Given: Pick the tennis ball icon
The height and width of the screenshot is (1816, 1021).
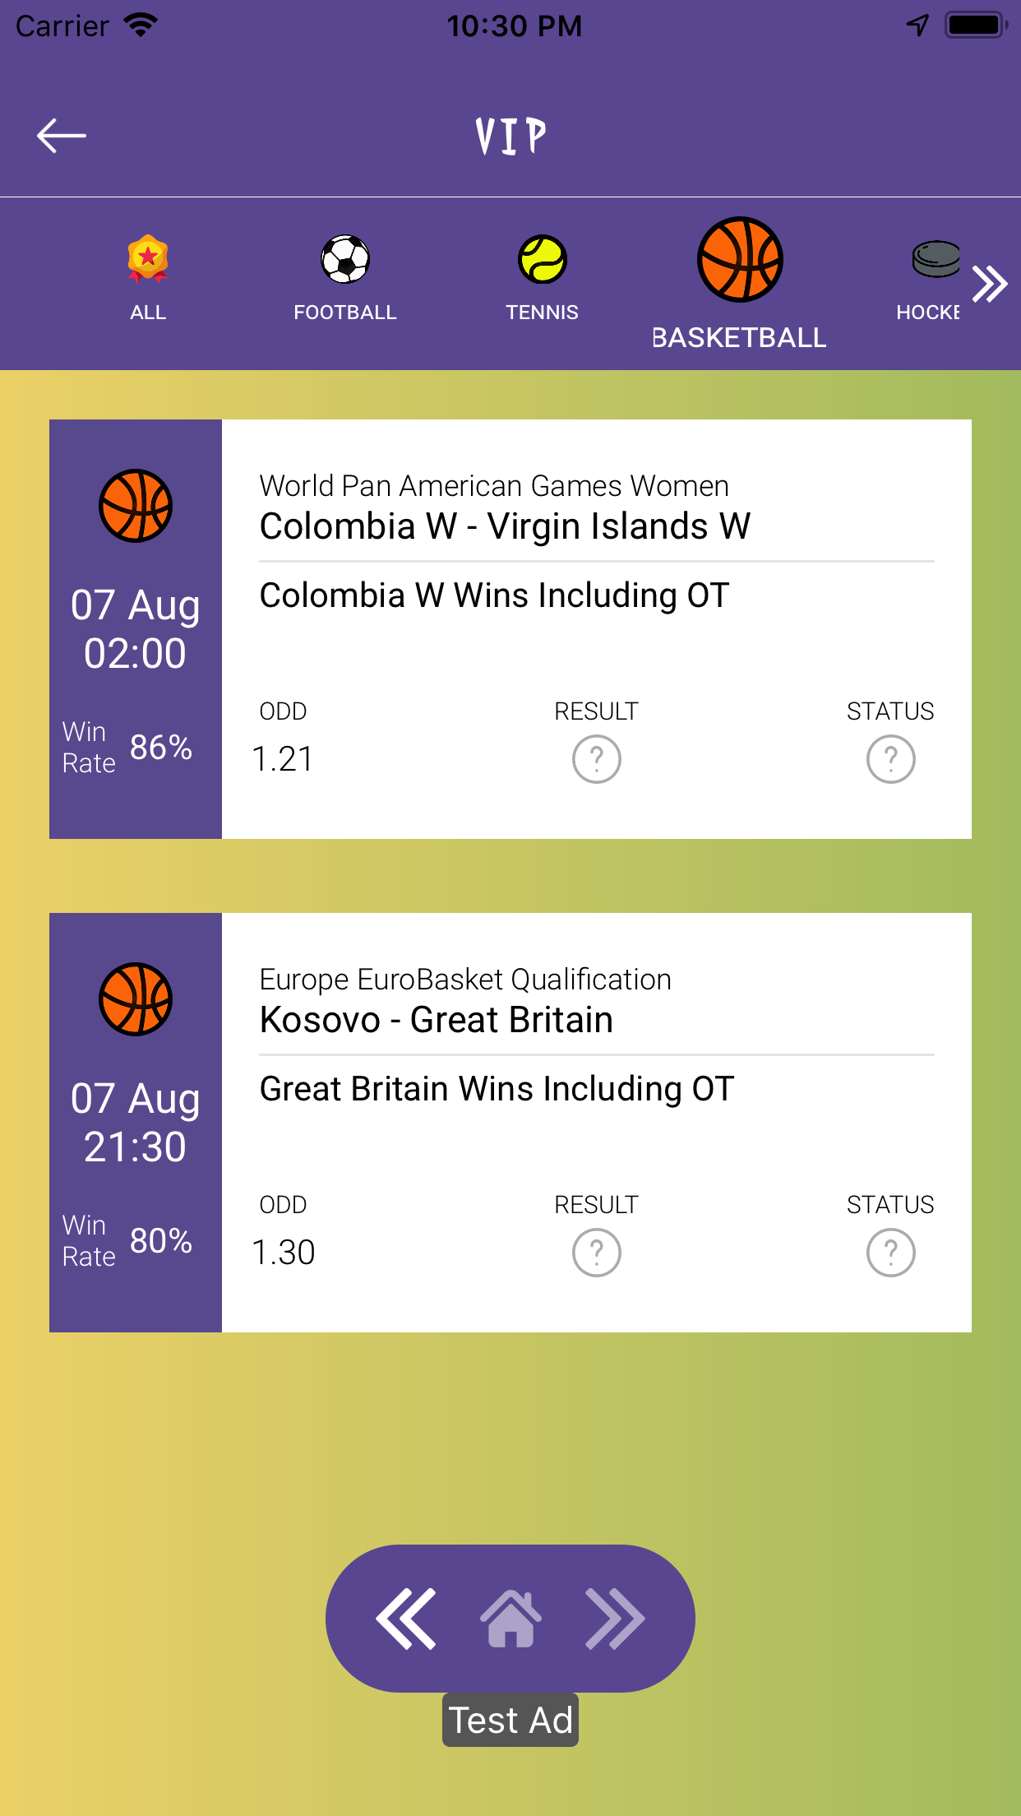Looking at the screenshot, I should point(543,259).
